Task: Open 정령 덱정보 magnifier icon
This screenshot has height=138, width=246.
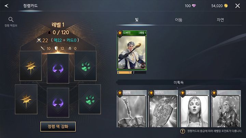Action: (x=11, y=19)
